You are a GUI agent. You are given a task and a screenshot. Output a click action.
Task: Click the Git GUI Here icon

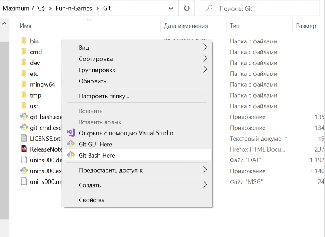[71, 144]
